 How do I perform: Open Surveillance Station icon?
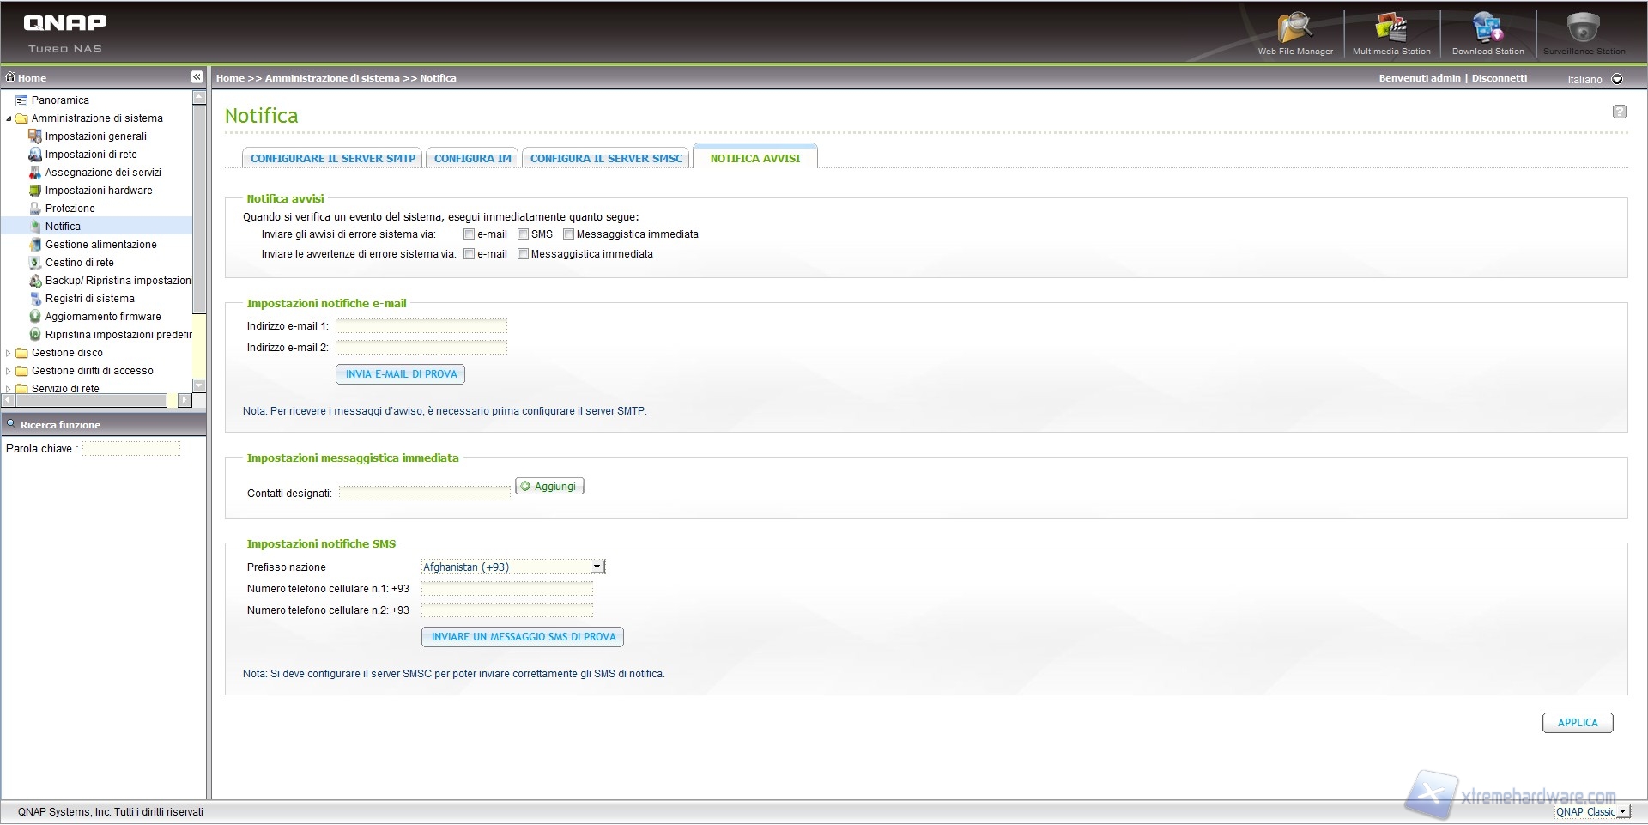tap(1584, 29)
